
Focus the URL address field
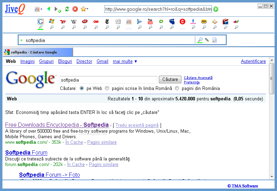pos(158,9)
